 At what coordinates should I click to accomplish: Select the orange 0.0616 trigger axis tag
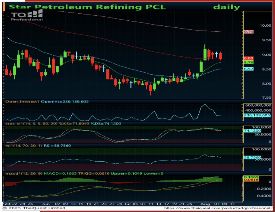251,180
